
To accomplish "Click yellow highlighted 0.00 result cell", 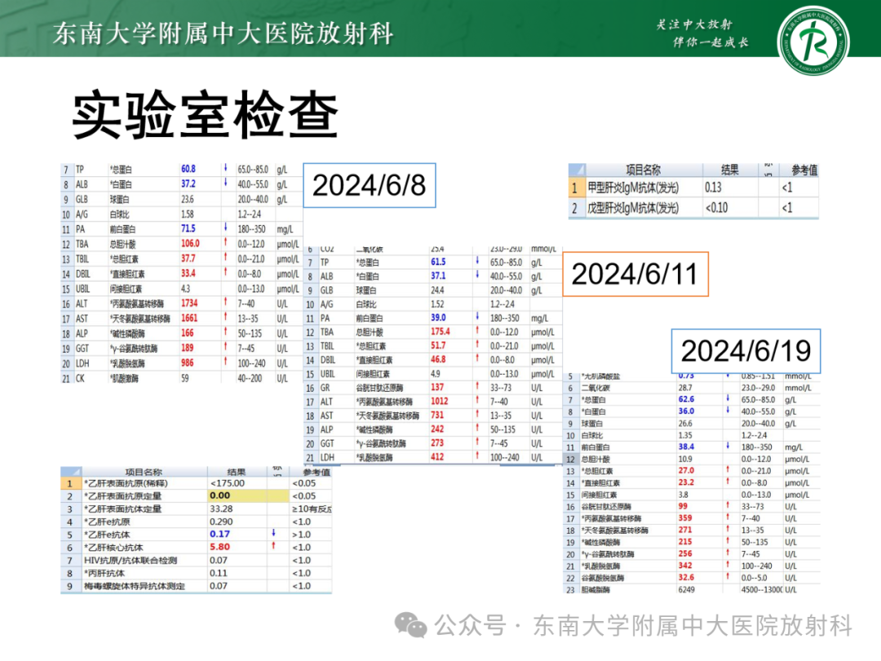I will (x=248, y=496).
